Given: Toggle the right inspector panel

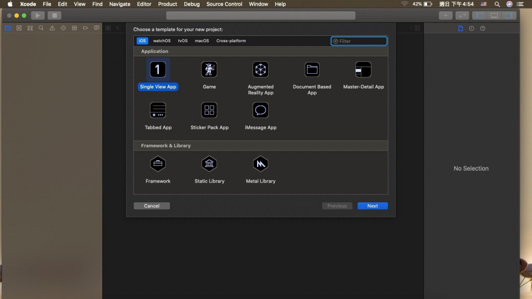Looking at the screenshot, I should point(509,16).
